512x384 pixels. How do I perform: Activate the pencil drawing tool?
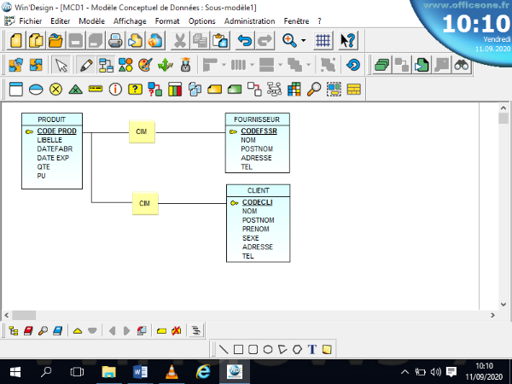point(85,65)
